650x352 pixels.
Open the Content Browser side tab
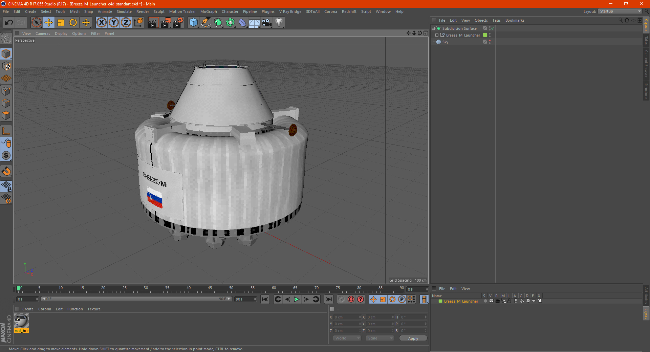(x=646, y=63)
